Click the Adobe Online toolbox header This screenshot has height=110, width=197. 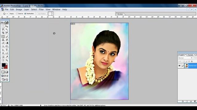click(x=5, y=23)
